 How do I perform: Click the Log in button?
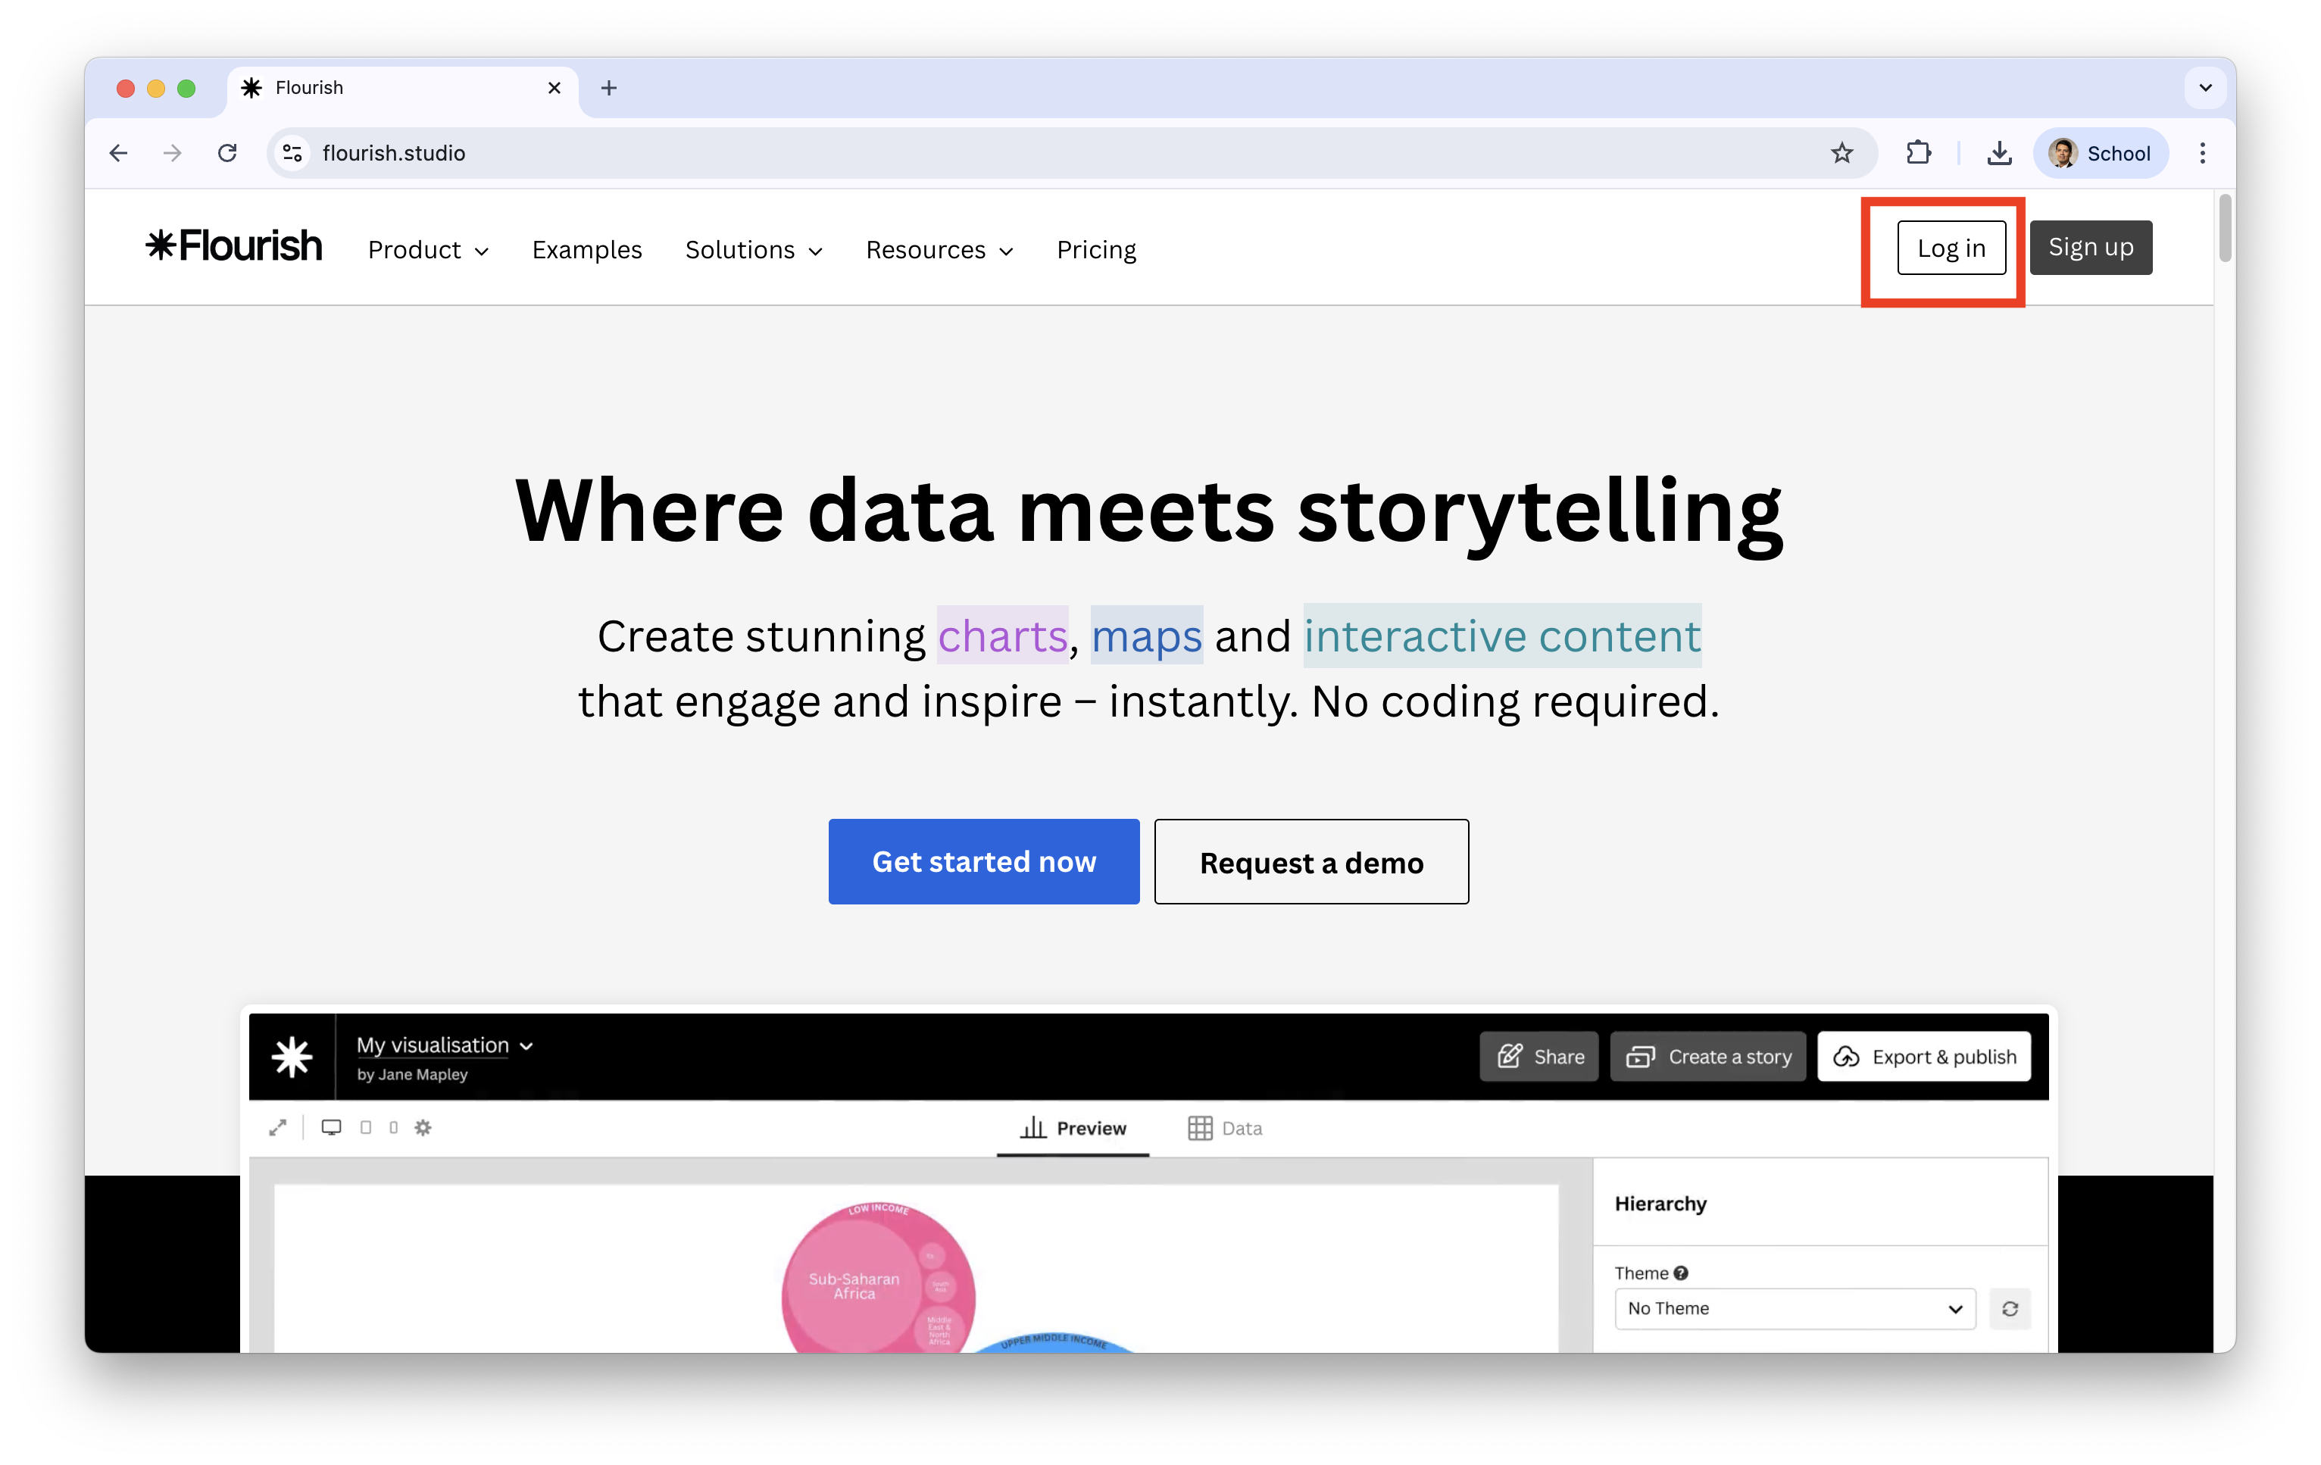pyautogui.click(x=1951, y=248)
